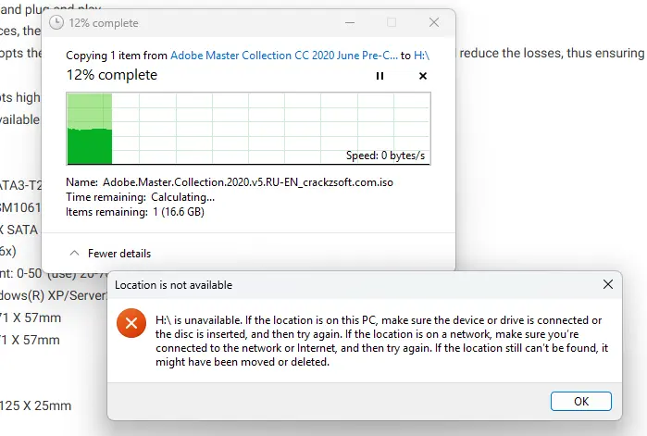This screenshot has width=647, height=436.
Task: Click the H:\ is unavailable error message text
Action: (381, 342)
